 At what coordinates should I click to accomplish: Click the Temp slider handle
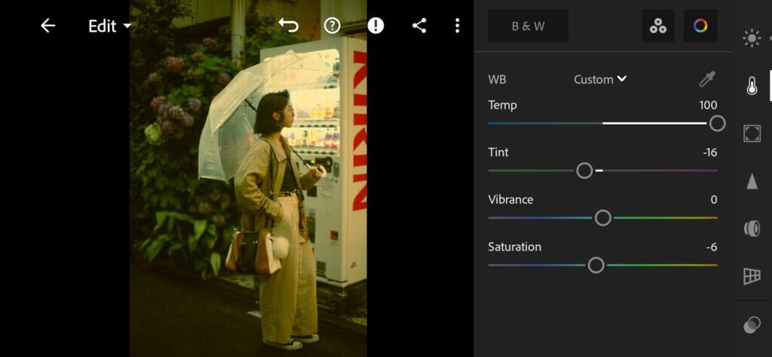718,123
